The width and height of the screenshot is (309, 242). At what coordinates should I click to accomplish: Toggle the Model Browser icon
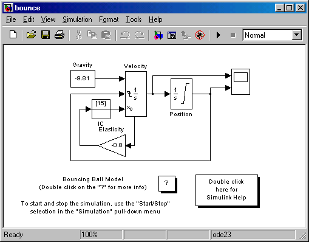172,35
